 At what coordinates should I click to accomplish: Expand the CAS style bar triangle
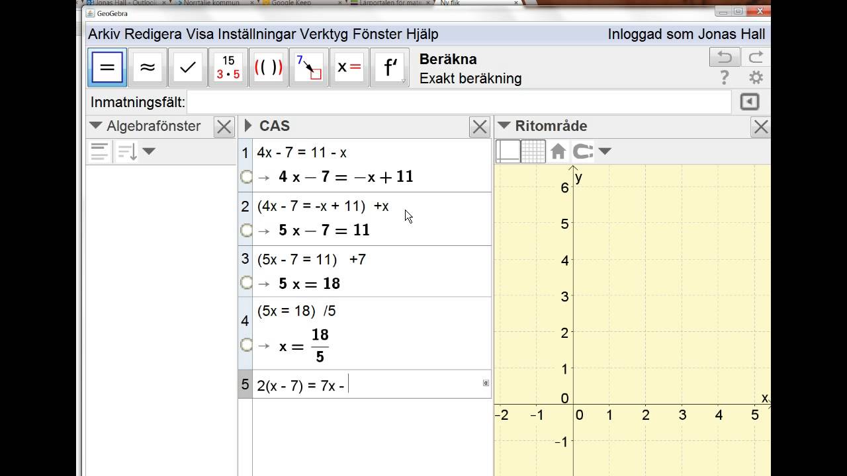[x=248, y=126]
